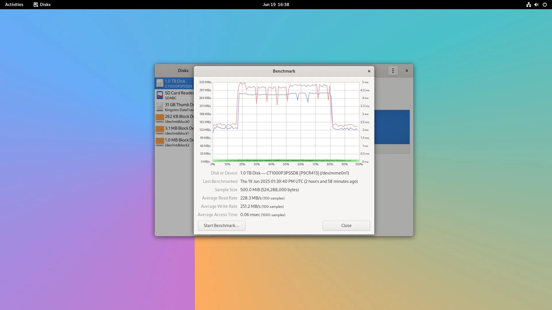Select /dev/mtdblock1 entry in device list
Screen dimensions: 552x310
177,133
